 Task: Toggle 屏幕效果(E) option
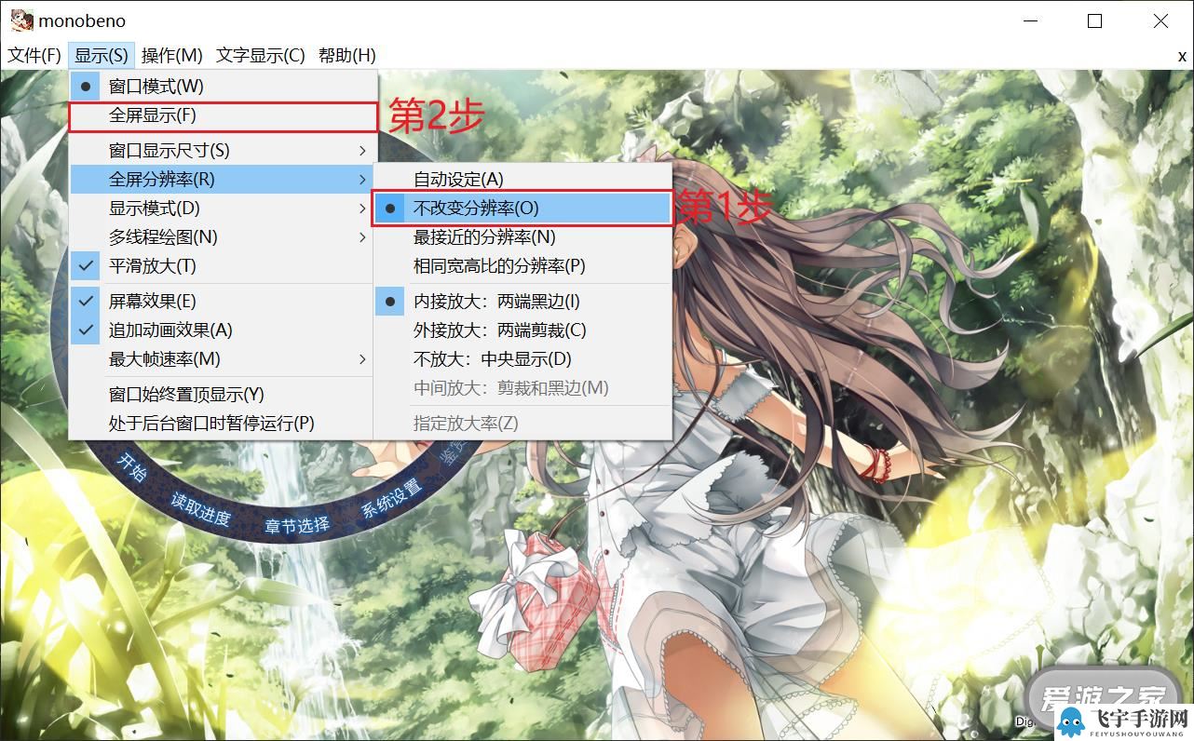pos(223,301)
